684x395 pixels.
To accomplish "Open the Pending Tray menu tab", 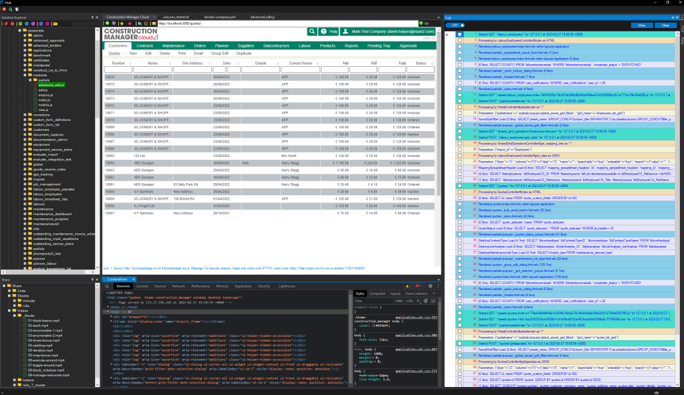I will click(x=378, y=45).
